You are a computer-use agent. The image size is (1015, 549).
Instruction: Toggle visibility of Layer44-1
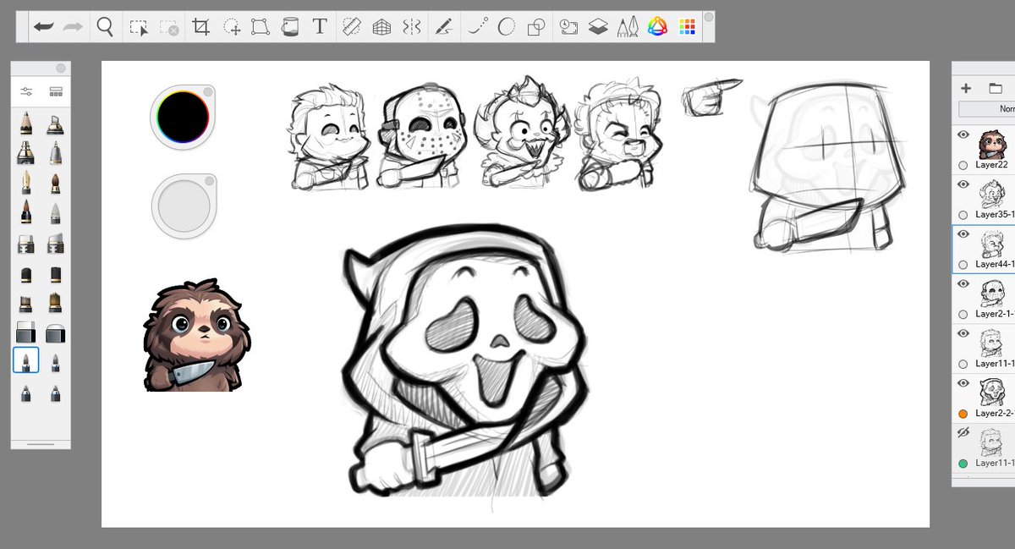(x=963, y=233)
